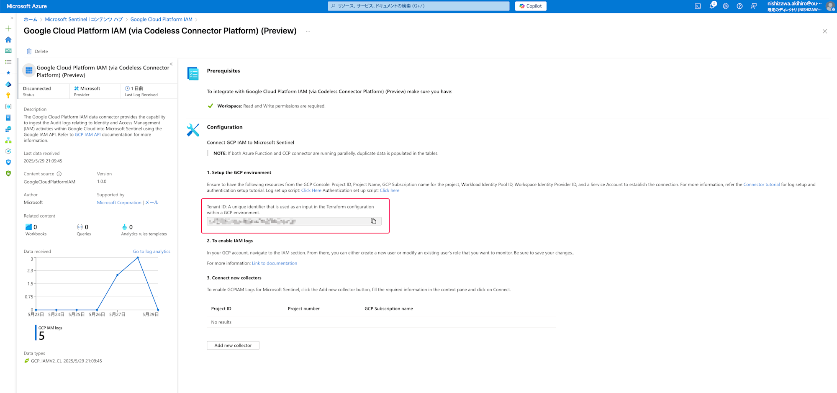The width and height of the screenshot is (837, 393).
Task: Open the Connector tutorial link
Action: (x=761, y=185)
